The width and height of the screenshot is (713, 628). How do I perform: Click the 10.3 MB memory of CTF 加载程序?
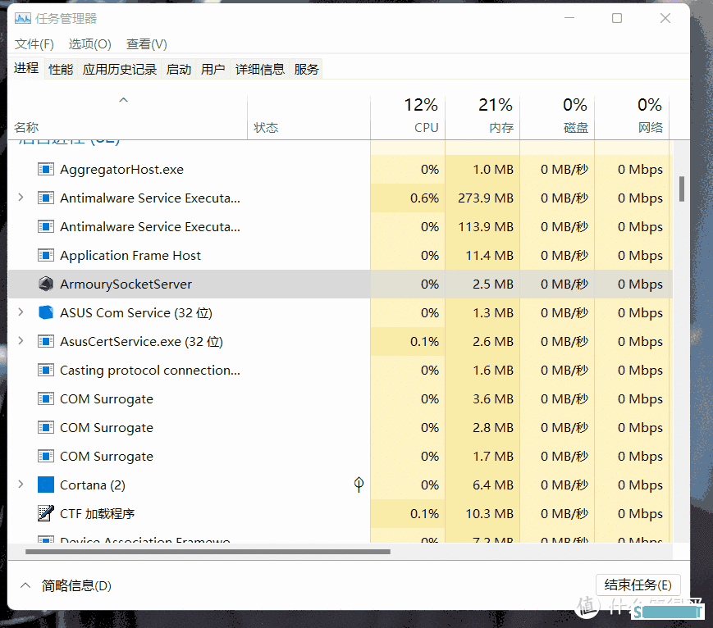click(489, 513)
